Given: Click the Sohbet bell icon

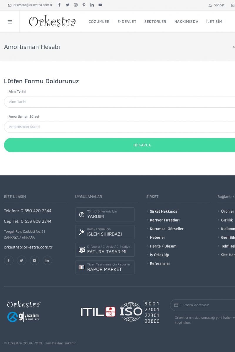Looking at the screenshot, I should 210,5.
